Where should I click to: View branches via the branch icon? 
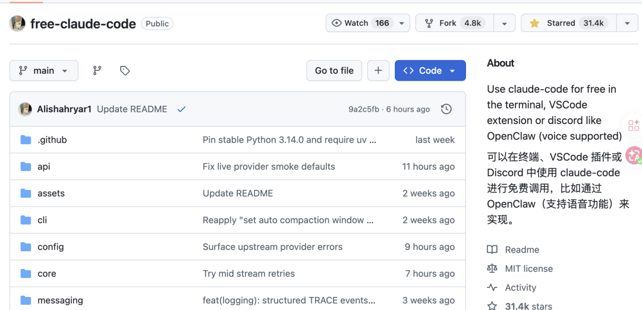coord(97,71)
